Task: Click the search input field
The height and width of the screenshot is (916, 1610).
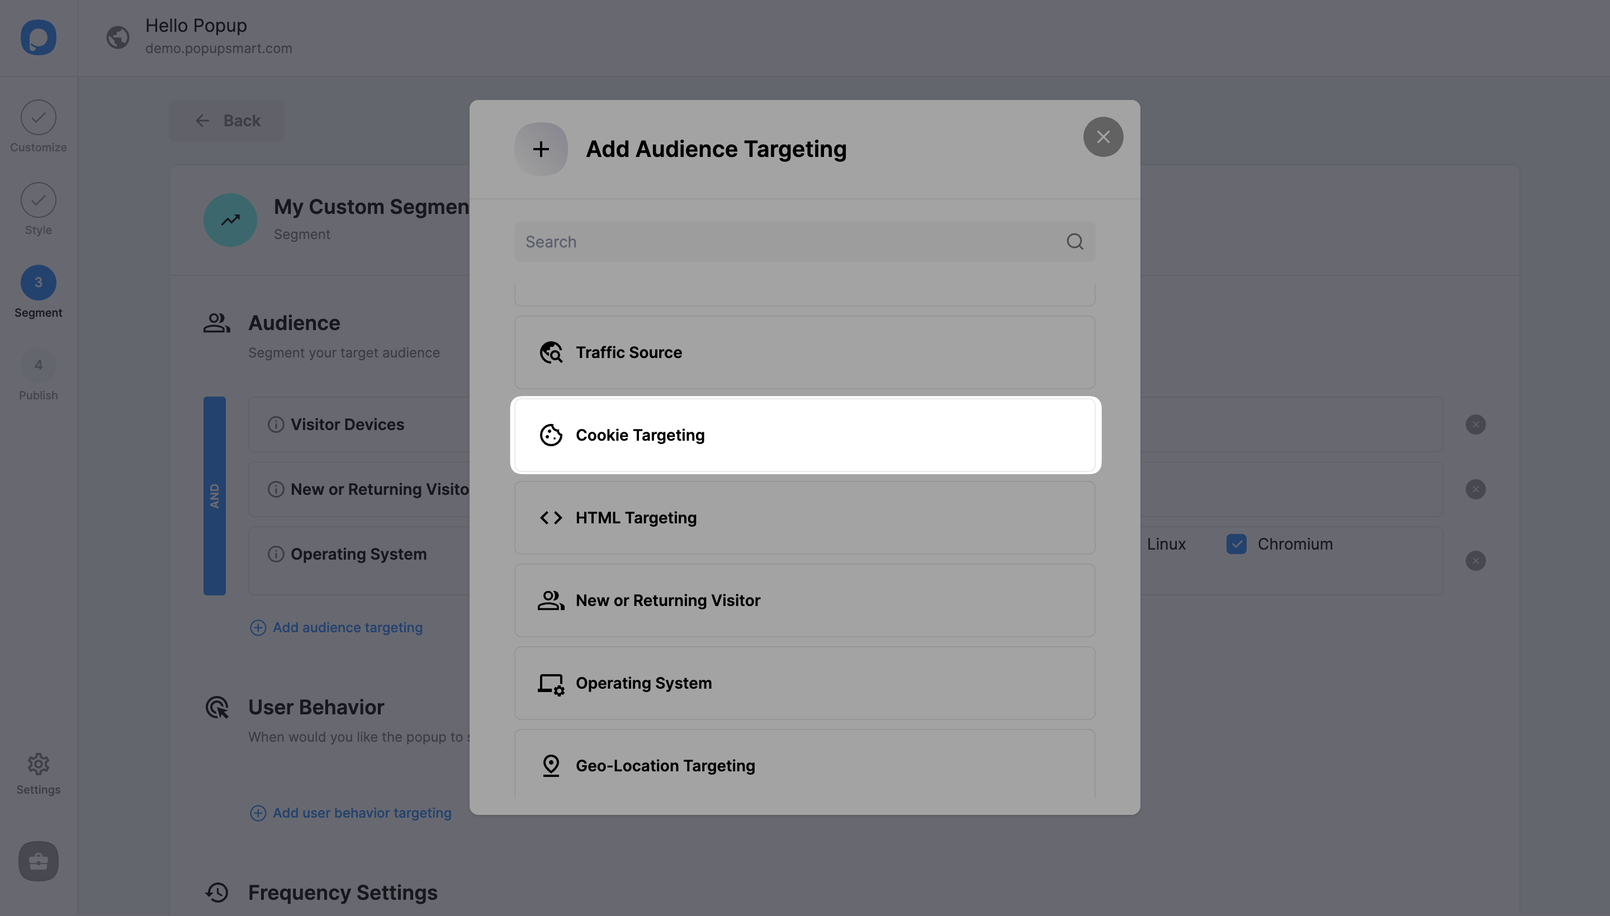Action: coord(805,242)
